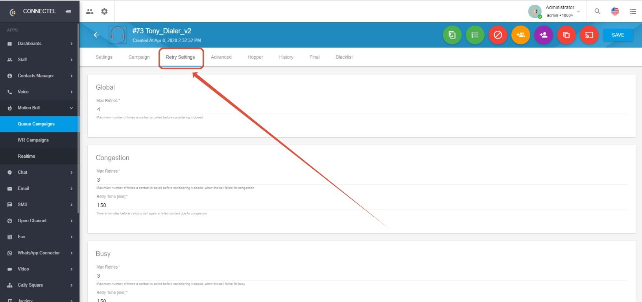Expand the Video menu chevron
The image size is (642, 302).
click(71, 269)
